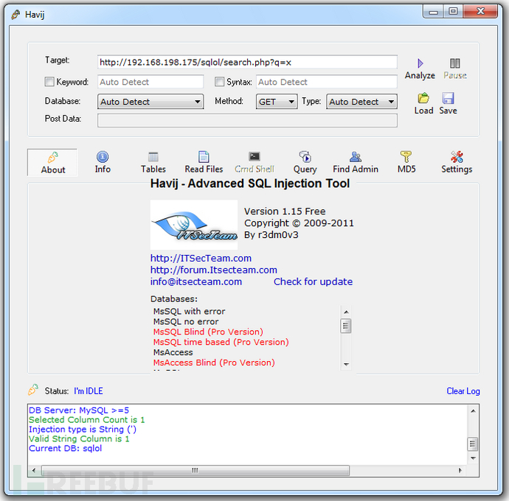The height and width of the screenshot is (501, 509).
Task: Click the Syntax Auto Detect field
Action: pos(327,82)
